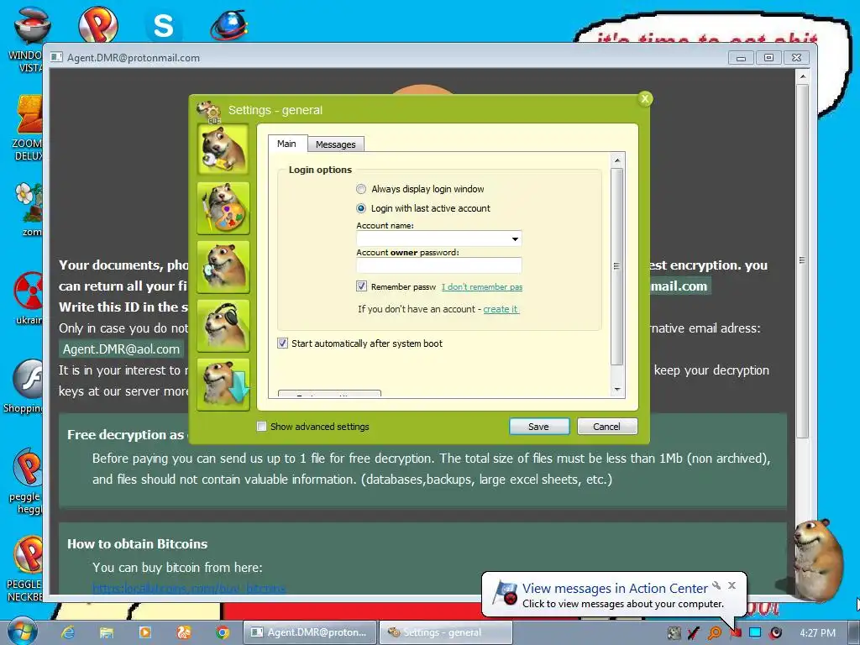860x645 pixels.
Task: Click the Action Center flag tray icon
Action: 735,633
